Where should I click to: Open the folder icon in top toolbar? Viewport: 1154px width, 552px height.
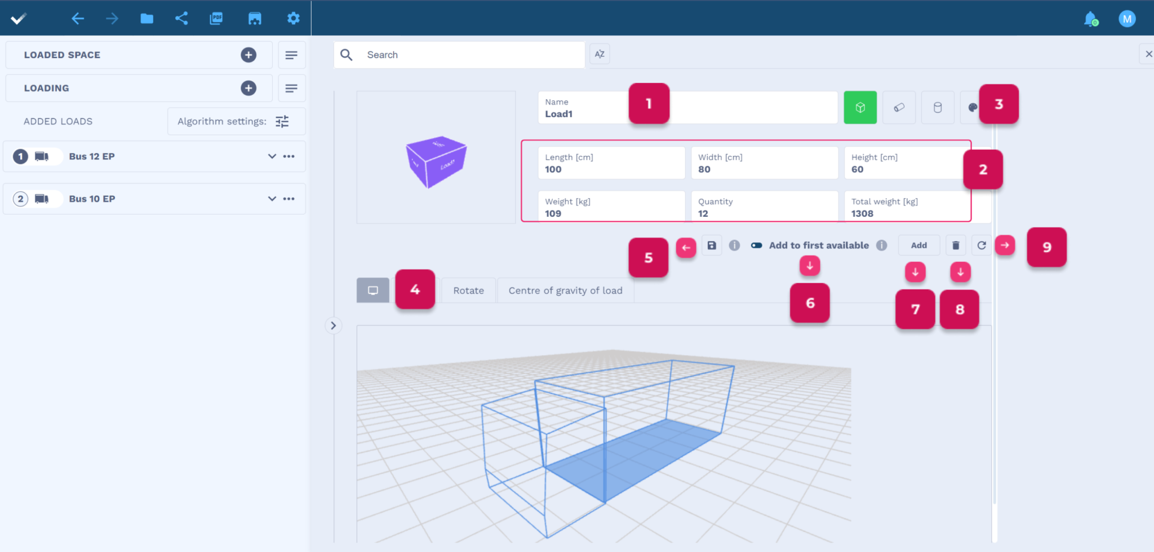[x=147, y=19]
